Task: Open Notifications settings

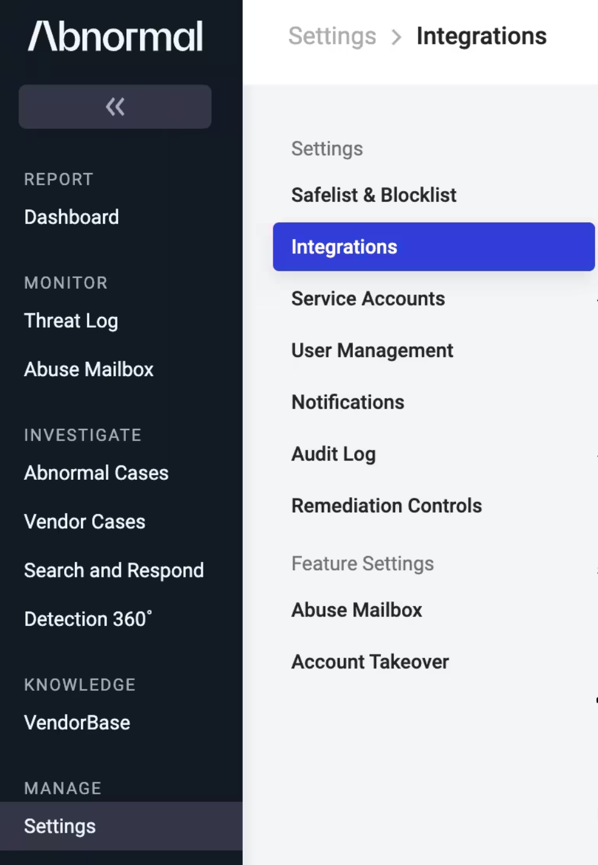Action: pos(348,402)
